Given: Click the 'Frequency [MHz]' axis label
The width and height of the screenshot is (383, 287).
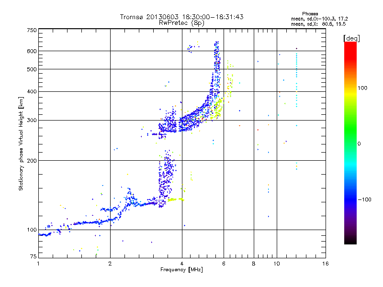Looking at the screenshot, I should [181, 270].
